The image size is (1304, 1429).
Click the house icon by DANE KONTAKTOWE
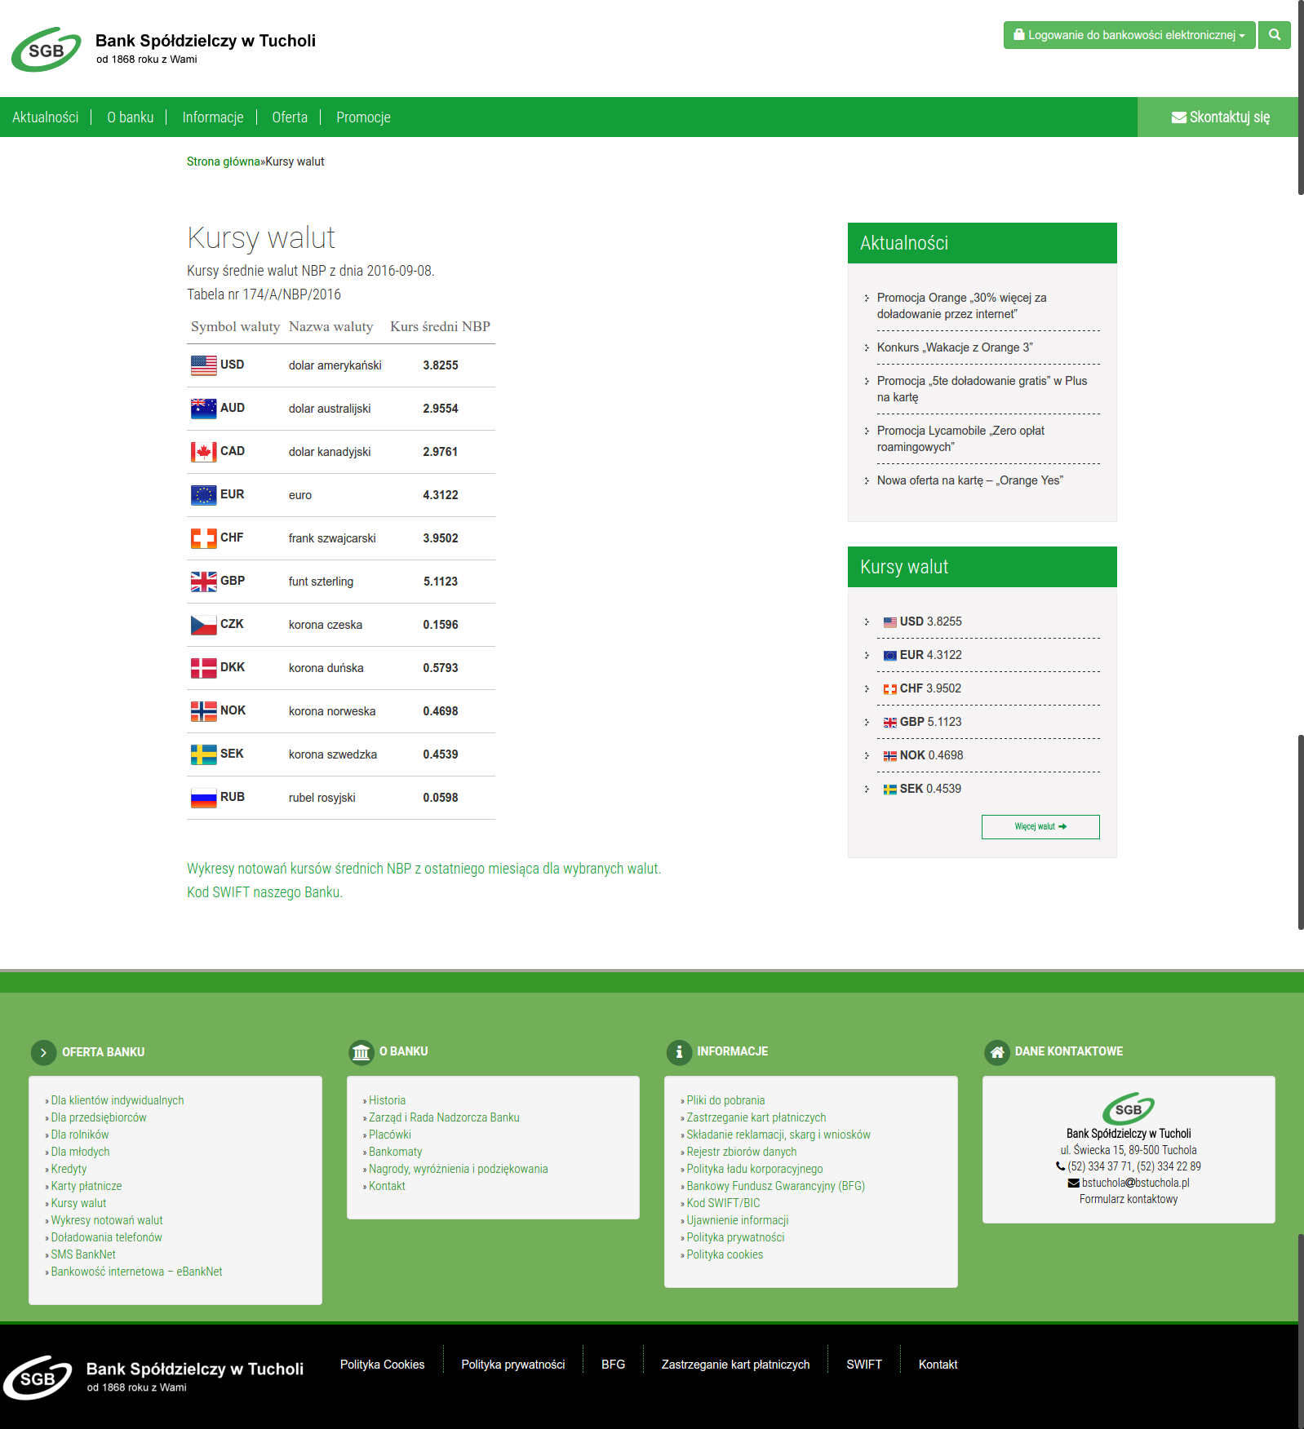pos(996,1052)
